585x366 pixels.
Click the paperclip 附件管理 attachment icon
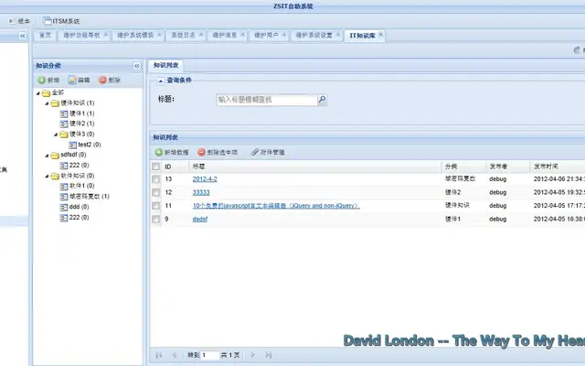[255, 152]
